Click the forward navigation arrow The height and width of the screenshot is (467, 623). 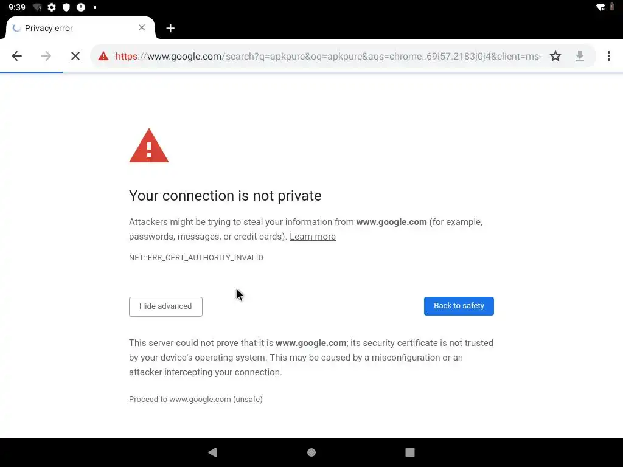click(x=46, y=56)
